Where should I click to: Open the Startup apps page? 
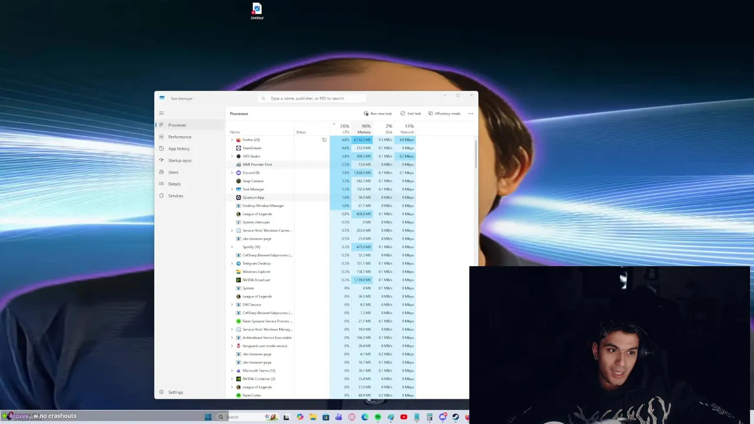190,160
